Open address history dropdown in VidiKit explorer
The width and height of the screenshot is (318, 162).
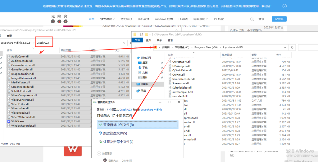tap(285, 47)
